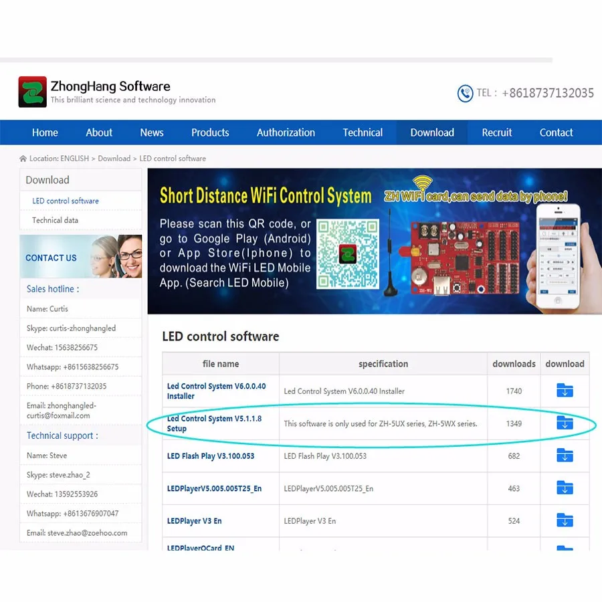Click 'Phone: +8618737132035' in sidebar
The width and height of the screenshot is (602, 602).
coord(66,386)
